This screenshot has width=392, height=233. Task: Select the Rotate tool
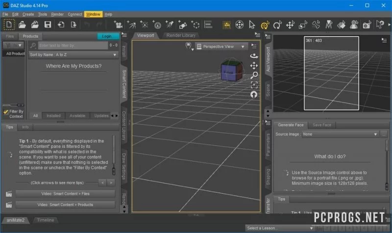click(277, 25)
